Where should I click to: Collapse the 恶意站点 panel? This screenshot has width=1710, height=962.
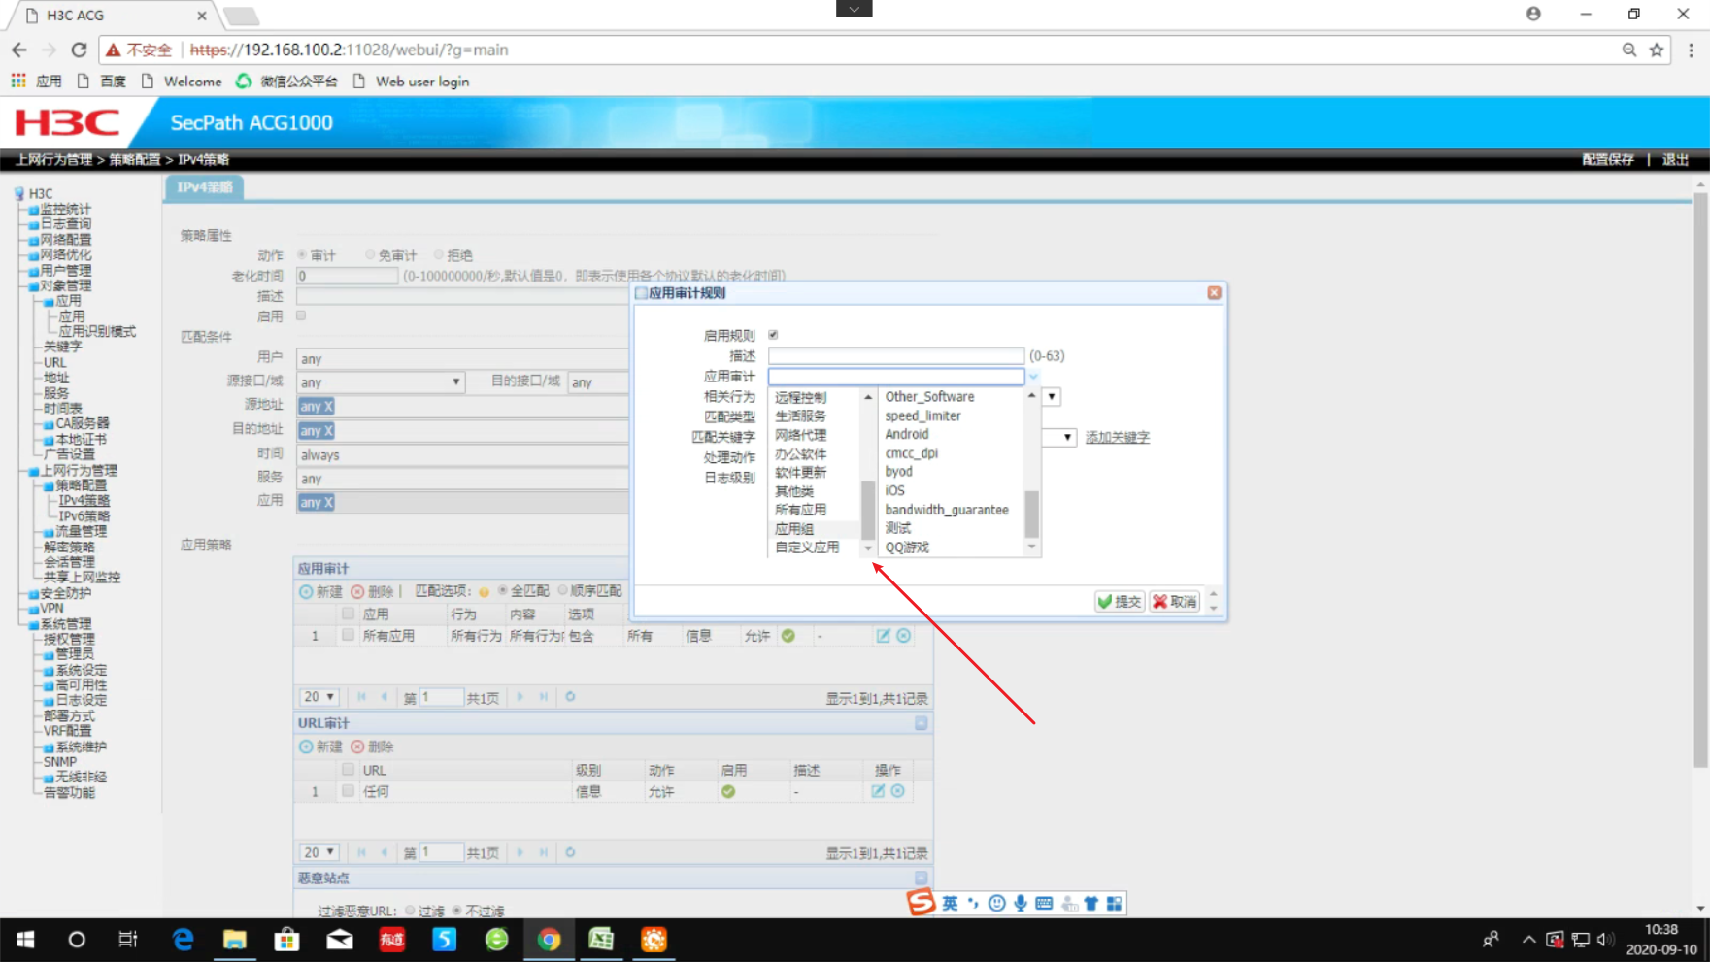coord(921,878)
